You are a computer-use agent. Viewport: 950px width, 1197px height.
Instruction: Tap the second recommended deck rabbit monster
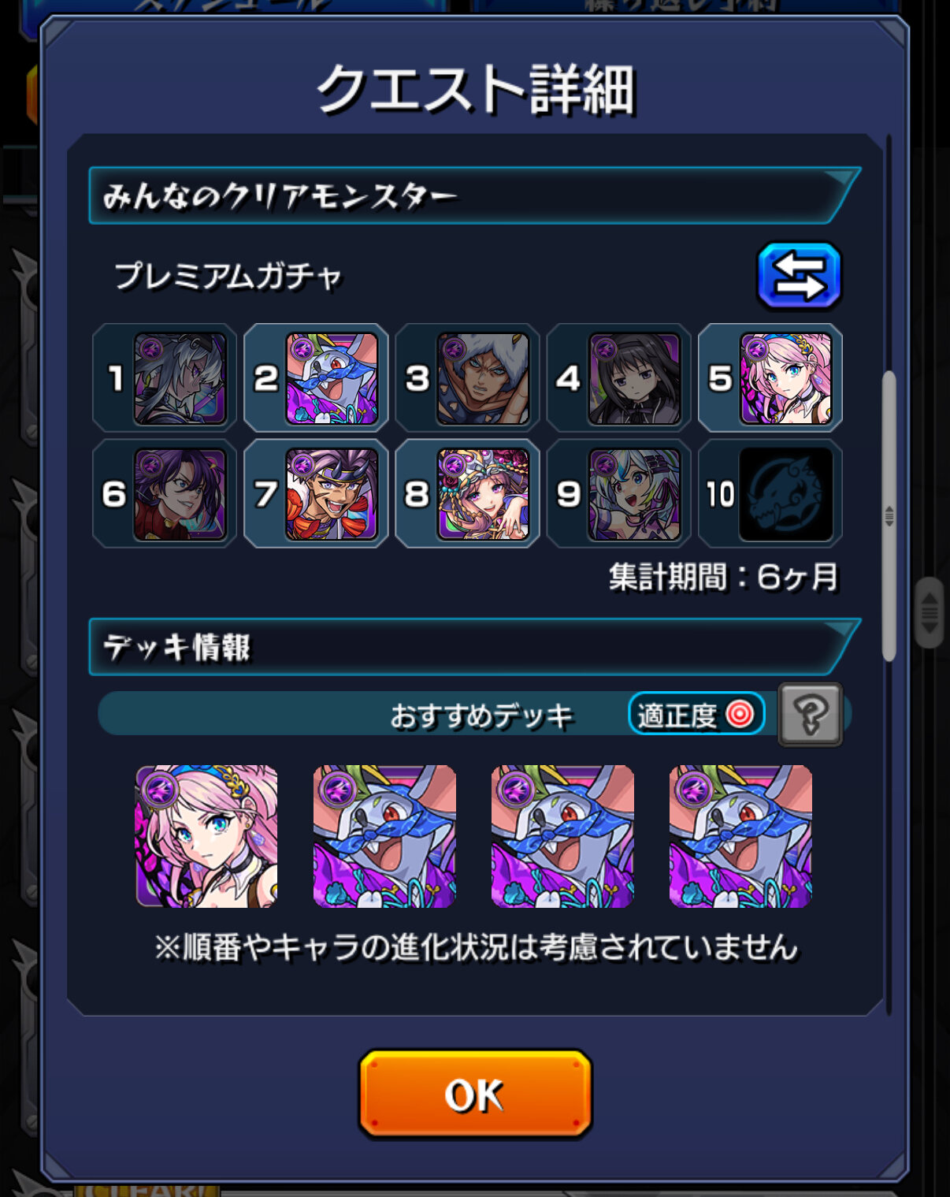pos(384,836)
